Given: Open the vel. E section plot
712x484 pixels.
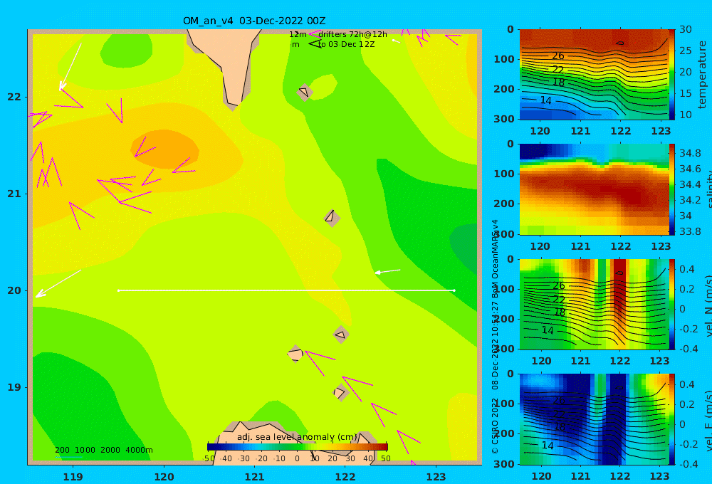Looking at the screenshot, I should tap(594, 419).
